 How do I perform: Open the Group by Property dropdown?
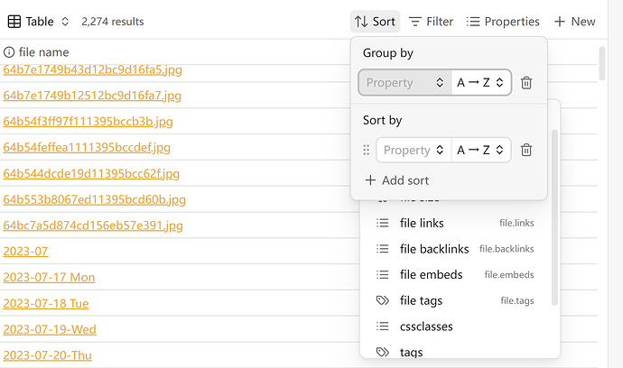coord(405,83)
